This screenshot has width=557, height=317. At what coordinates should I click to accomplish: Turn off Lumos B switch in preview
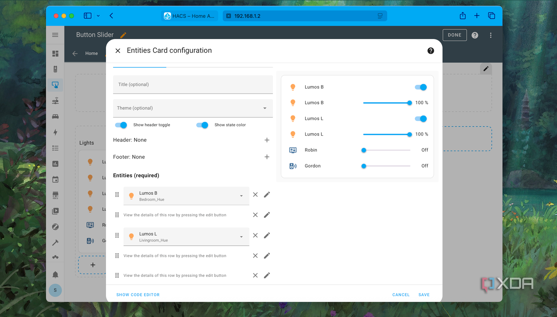[x=421, y=87]
